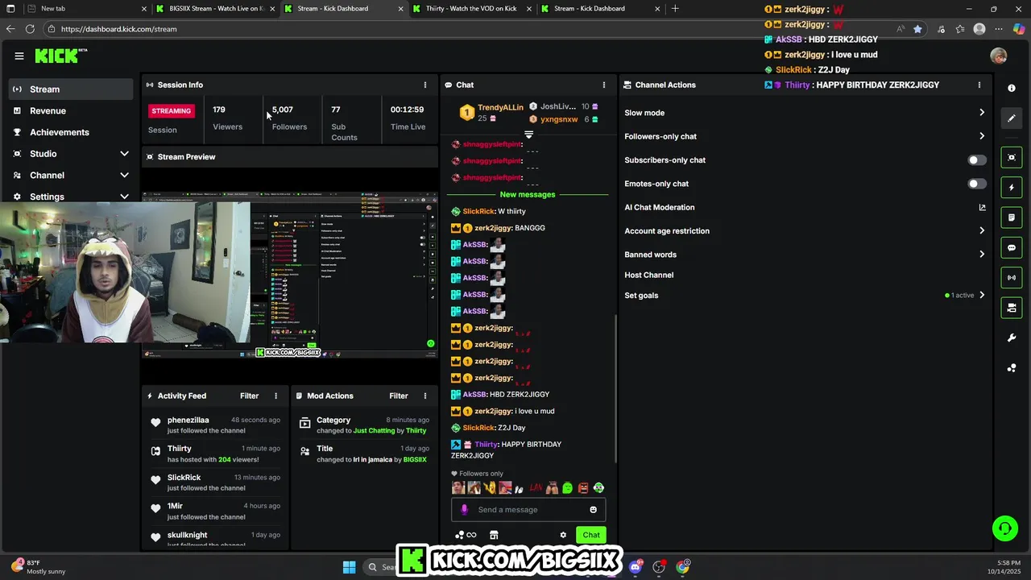Open Set goals with 1 active
This screenshot has height=580, width=1031.
(805, 296)
